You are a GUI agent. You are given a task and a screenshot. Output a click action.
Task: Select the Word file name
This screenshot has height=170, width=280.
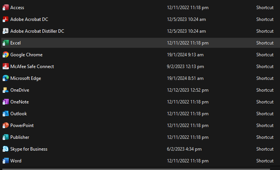pos(16,161)
